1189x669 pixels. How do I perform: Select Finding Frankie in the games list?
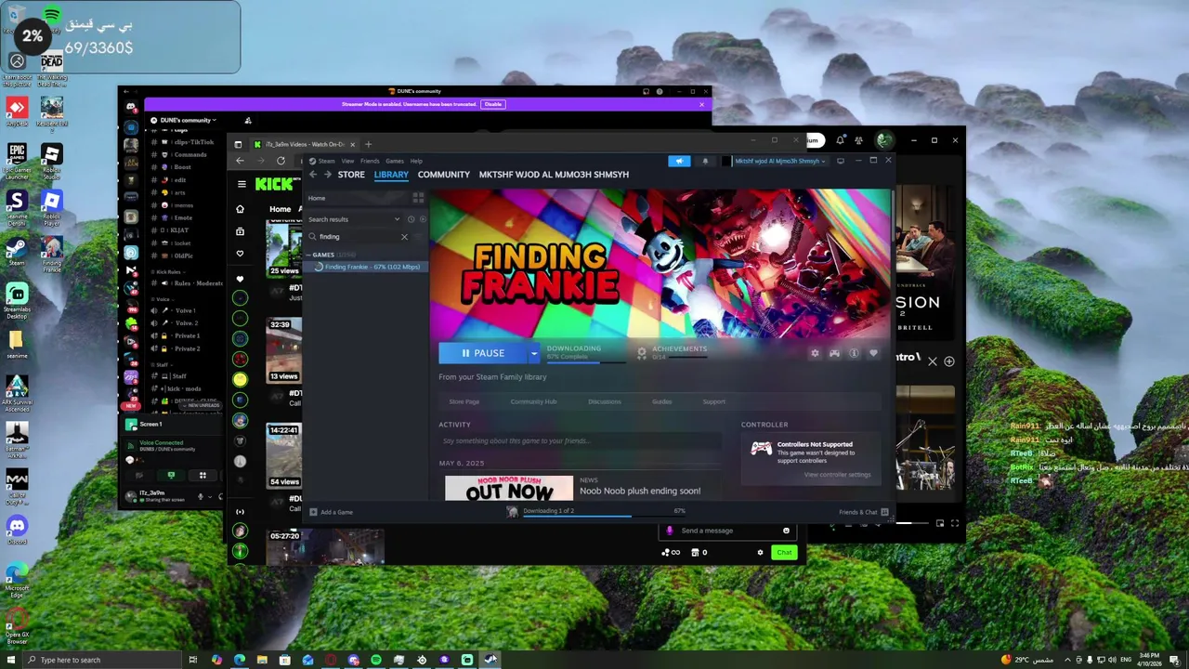(365, 267)
